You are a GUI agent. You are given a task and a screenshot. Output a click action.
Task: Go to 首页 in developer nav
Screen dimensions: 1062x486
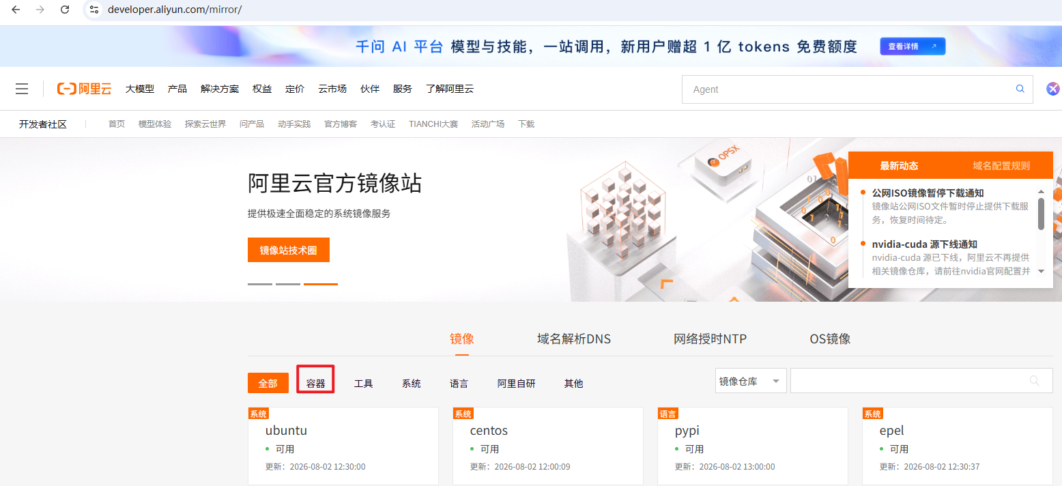(x=117, y=124)
